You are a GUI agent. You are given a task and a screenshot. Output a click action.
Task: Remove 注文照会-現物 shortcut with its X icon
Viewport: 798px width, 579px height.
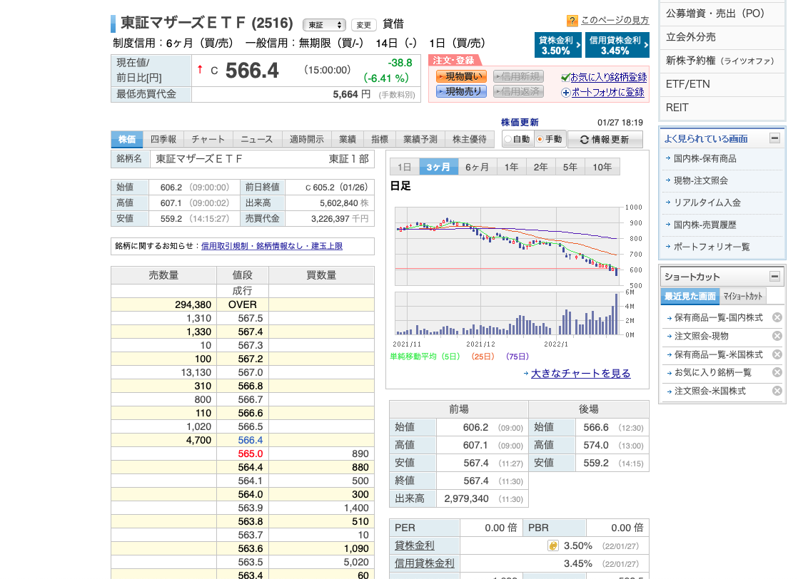tap(777, 336)
